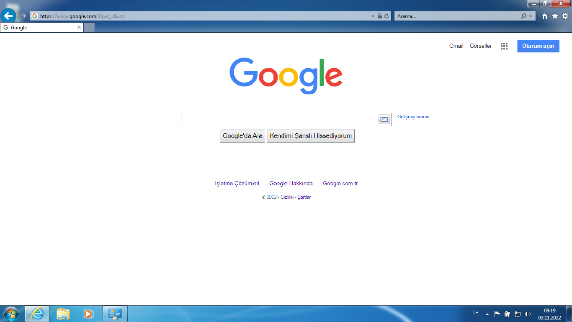This screenshot has height=322, width=572.
Task: Click the Oturum açın sign-in button
Action: (538, 46)
